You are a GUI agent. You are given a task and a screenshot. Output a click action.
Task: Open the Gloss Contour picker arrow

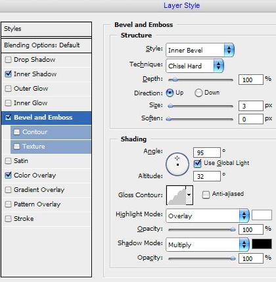pos(189,195)
